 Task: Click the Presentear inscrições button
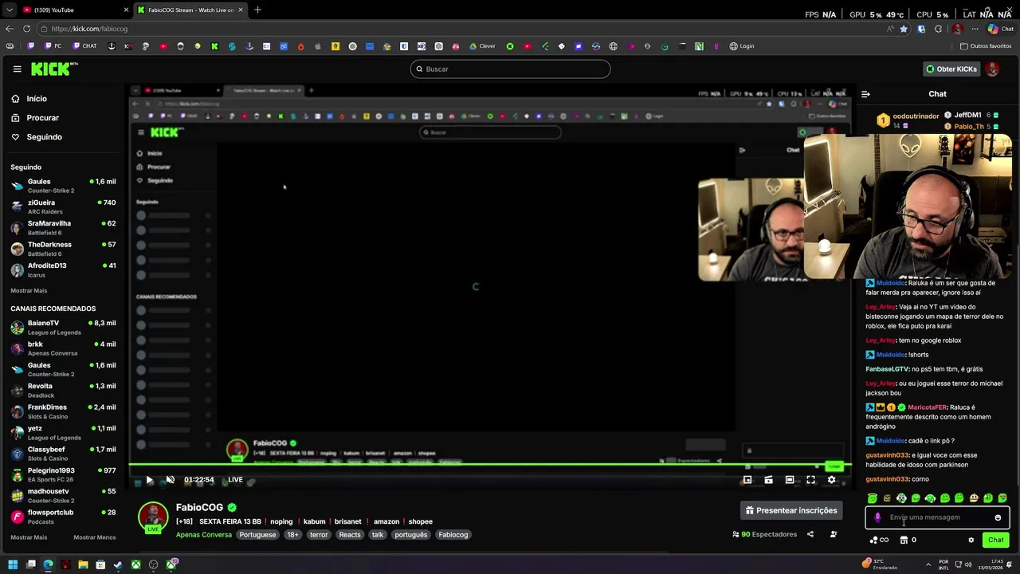click(791, 510)
